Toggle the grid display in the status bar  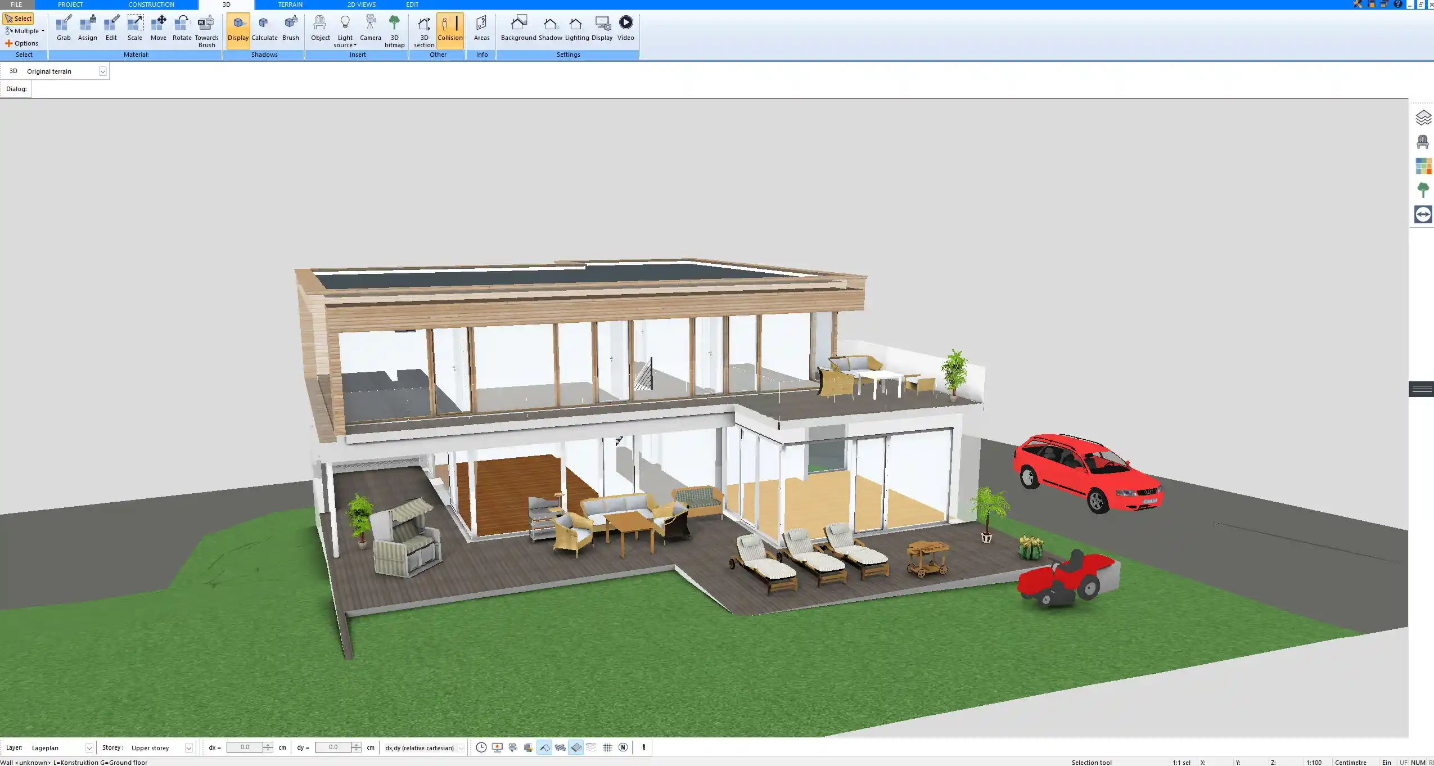pyautogui.click(x=607, y=747)
